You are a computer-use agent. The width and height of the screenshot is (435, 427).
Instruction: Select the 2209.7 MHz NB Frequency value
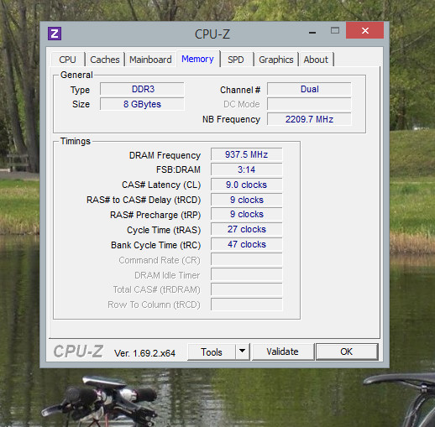pyautogui.click(x=309, y=119)
